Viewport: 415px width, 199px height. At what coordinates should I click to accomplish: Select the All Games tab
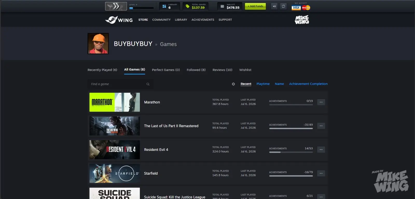(135, 70)
